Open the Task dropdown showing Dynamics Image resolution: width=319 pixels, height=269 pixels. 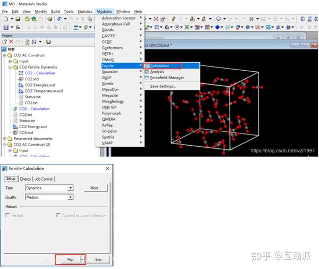coord(70,188)
